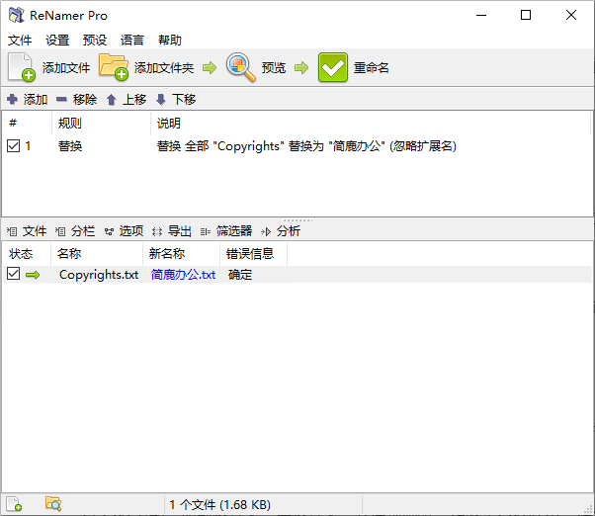
Task: Open the 分析 analyze dropdown
Action: click(x=281, y=231)
